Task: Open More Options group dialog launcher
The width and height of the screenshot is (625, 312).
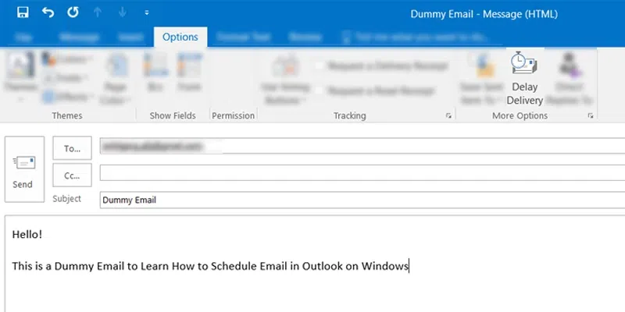Action: (591, 115)
